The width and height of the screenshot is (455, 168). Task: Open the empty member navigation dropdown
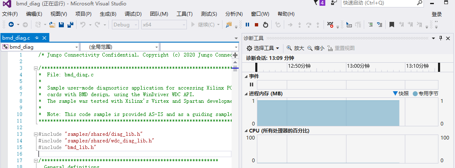pos(199,47)
